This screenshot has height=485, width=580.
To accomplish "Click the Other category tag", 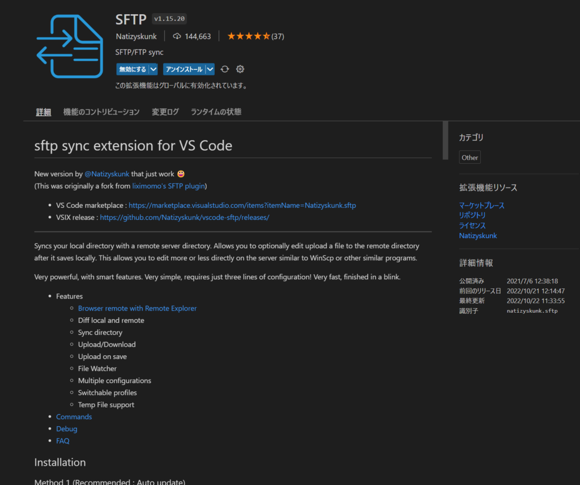I will [470, 158].
